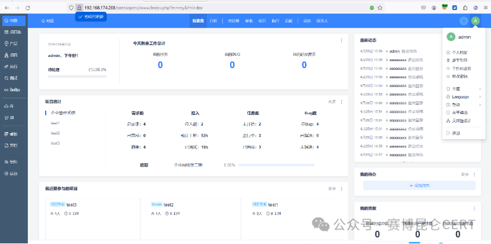Switch to 执行 tab in top navigation

tap(275, 21)
